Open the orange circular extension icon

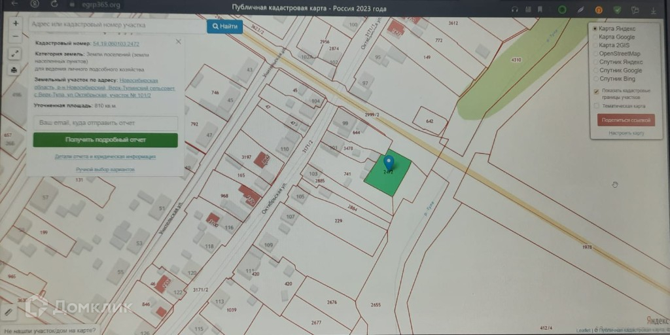coord(599,10)
